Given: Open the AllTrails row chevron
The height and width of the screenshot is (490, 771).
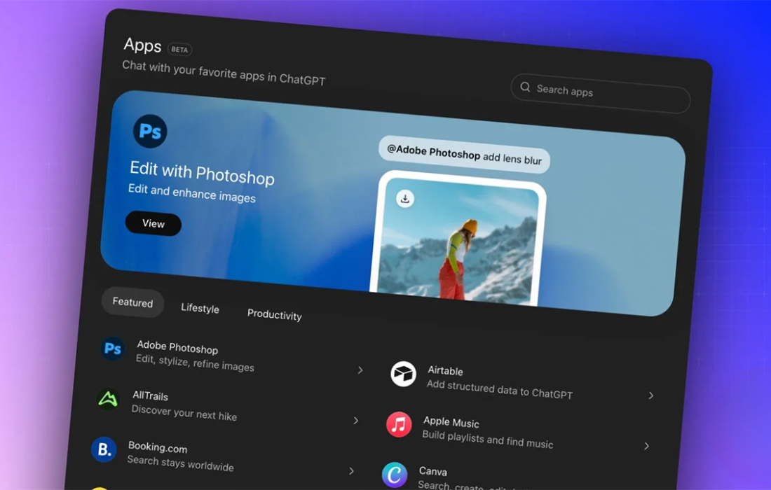Looking at the screenshot, I should [356, 420].
